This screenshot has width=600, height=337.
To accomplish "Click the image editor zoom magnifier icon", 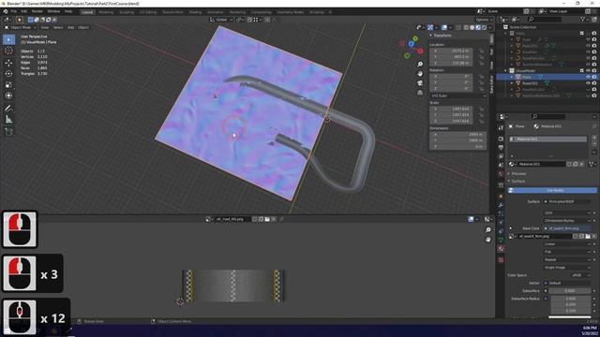I will [x=487, y=230].
